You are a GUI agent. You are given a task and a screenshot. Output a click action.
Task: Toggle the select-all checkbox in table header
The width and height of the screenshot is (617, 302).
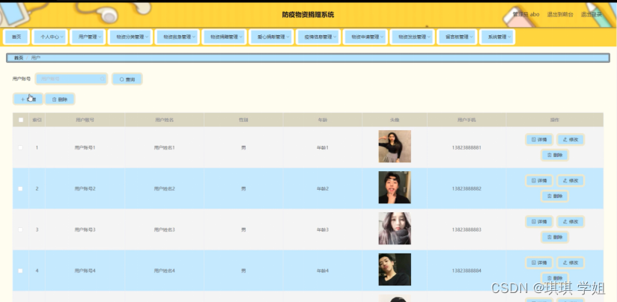click(21, 120)
